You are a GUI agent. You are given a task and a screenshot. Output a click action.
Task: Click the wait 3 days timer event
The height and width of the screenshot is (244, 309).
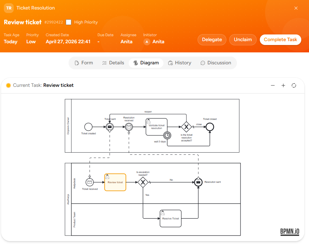[167, 135]
